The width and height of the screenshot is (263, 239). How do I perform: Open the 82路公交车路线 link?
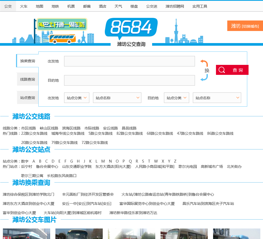point(130,133)
